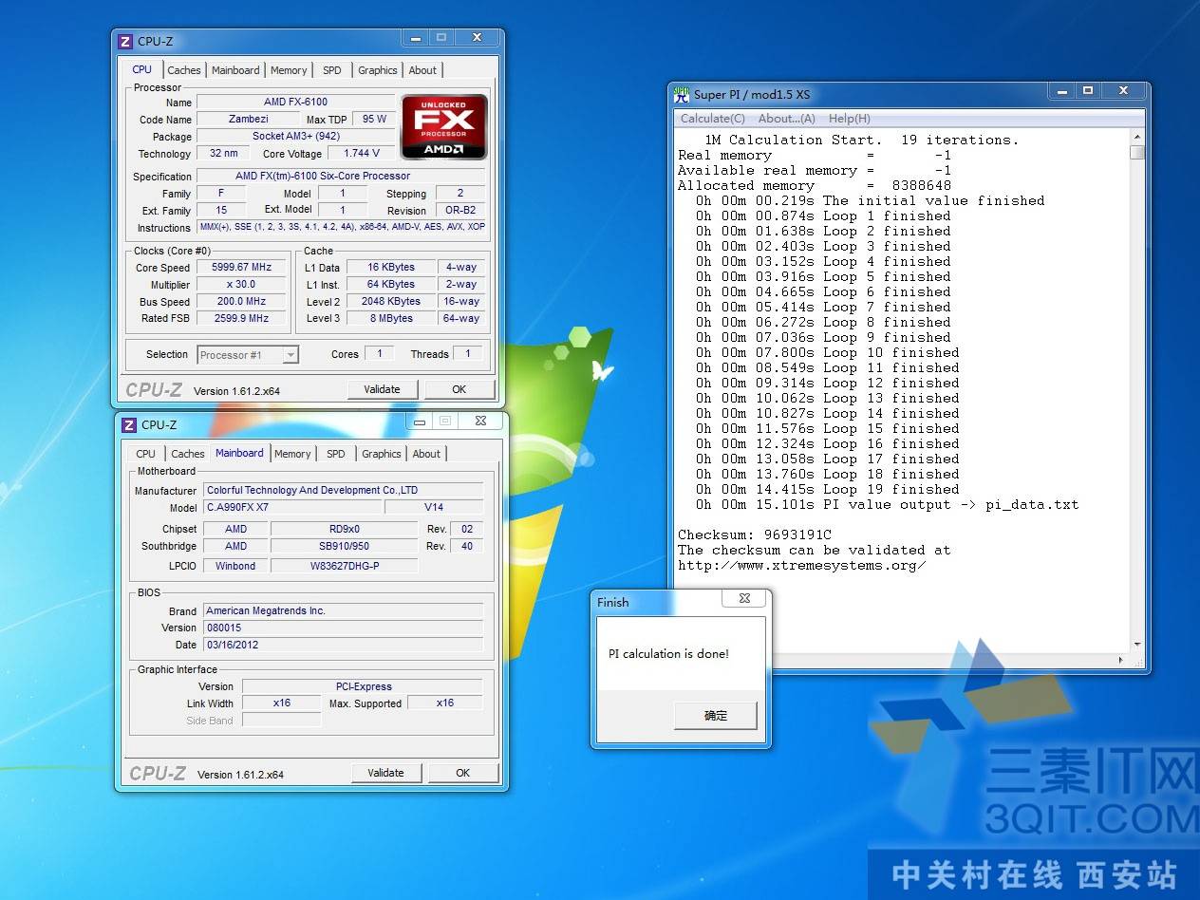Click the Chipset value RD9x0
1200x900 pixels.
pyautogui.click(x=344, y=529)
